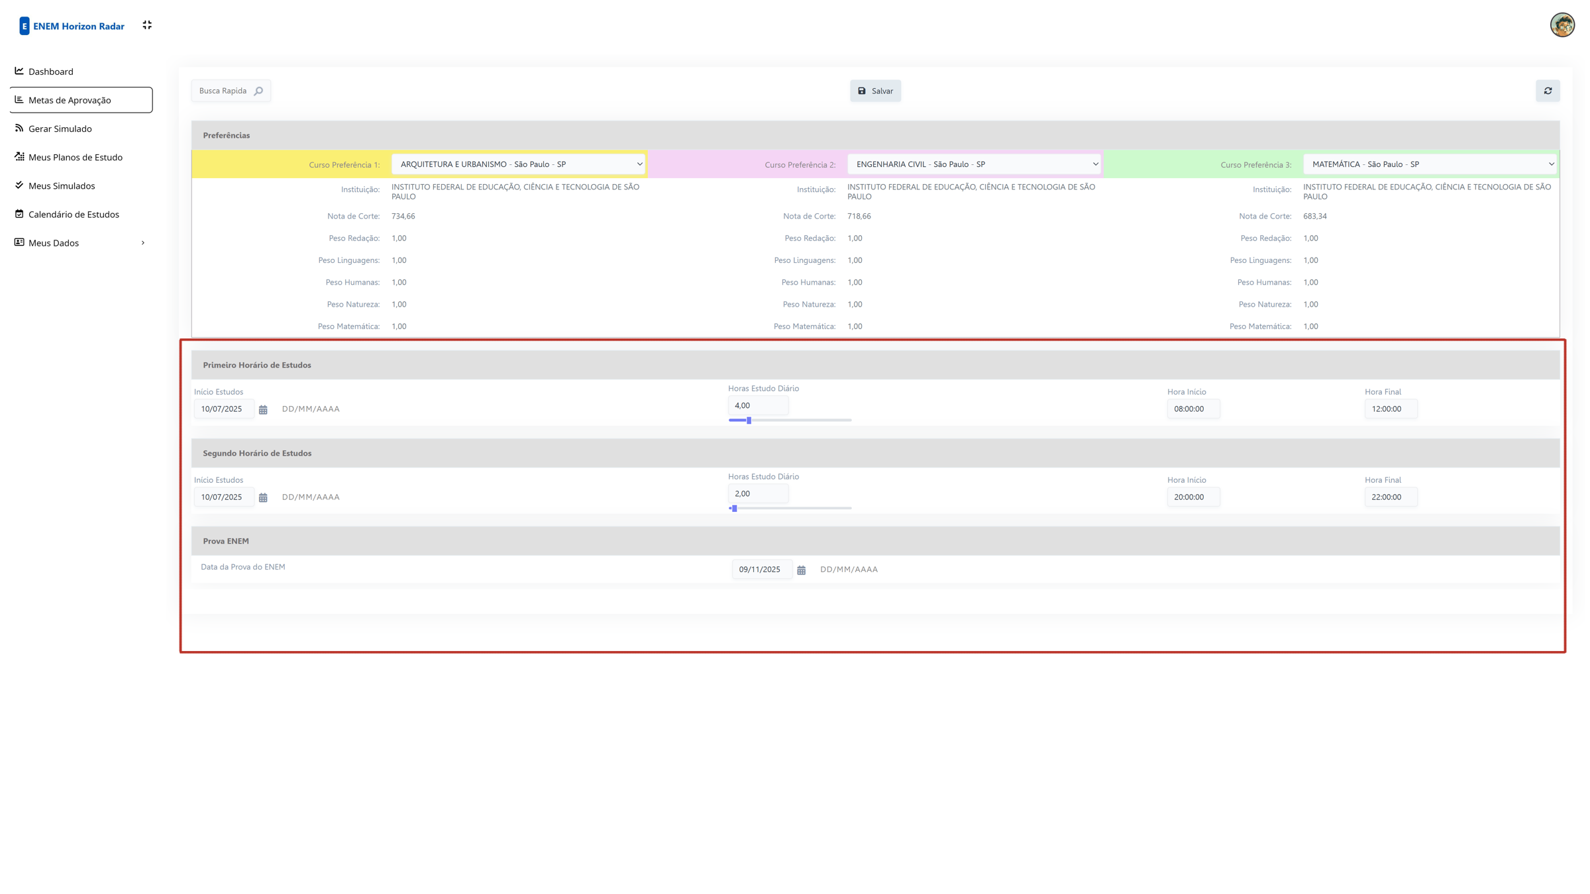
Task: Click the save disk icon in Salvar
Action: click(x=862, y=91)
